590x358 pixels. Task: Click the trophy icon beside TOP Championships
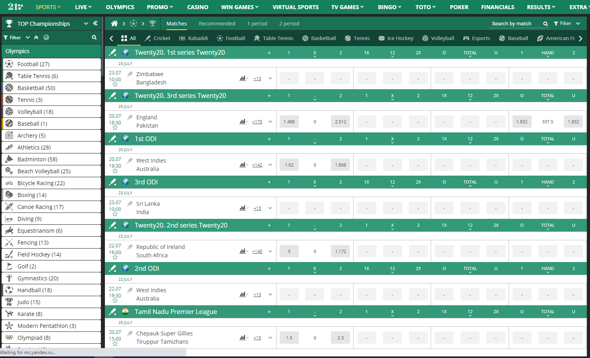coord(9,23)
